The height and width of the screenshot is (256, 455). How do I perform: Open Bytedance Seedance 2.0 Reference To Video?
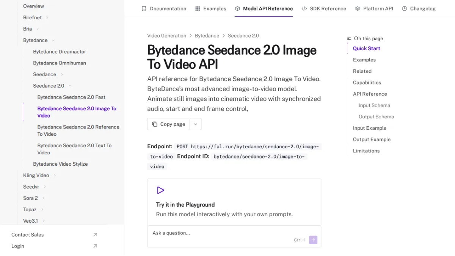[78, 130]
